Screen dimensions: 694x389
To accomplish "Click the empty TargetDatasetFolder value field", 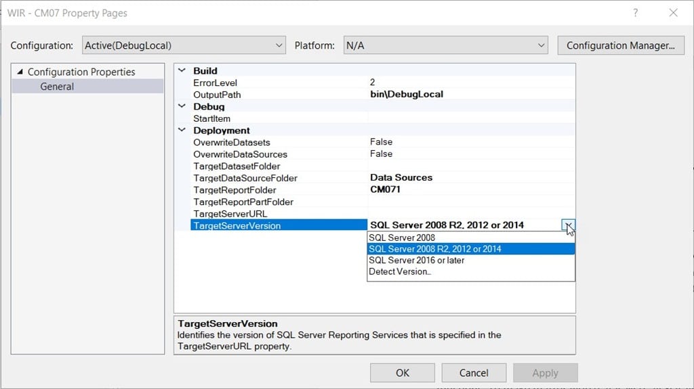I will pos(472,166).
